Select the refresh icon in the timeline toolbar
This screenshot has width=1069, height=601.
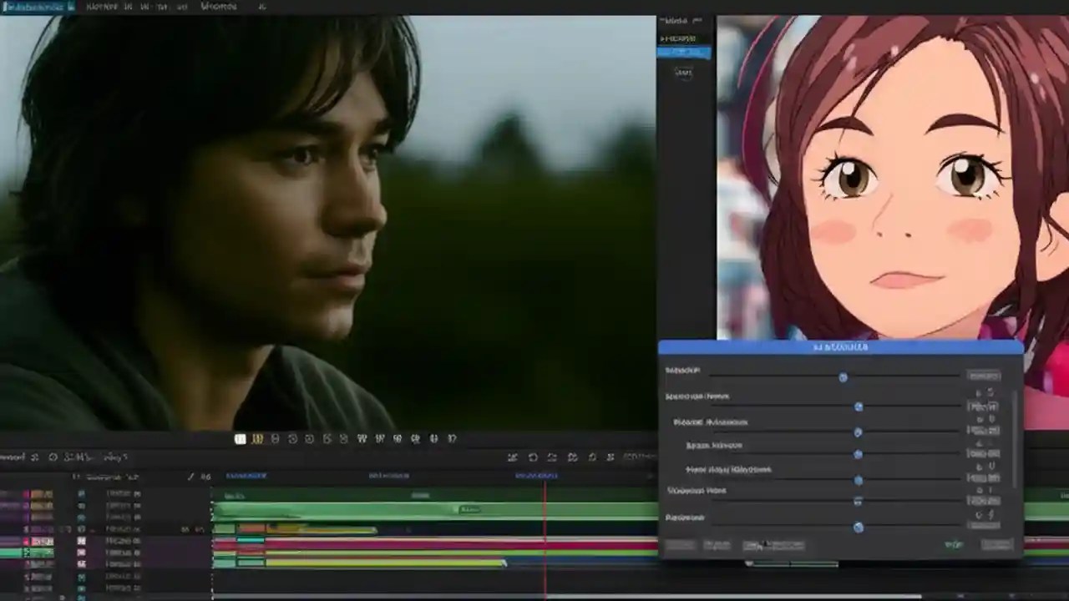click(532, 457)
